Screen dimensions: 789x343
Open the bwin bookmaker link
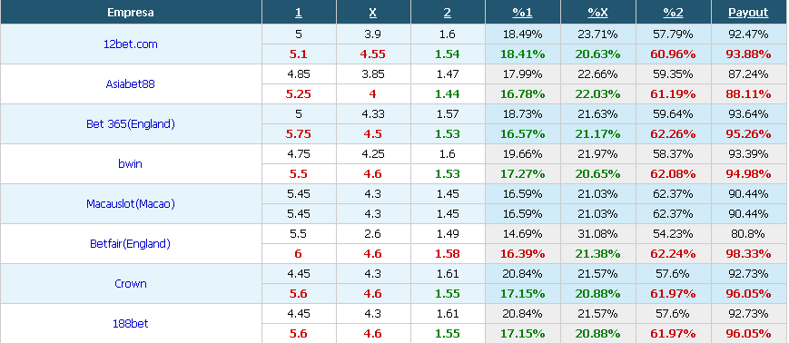pyautogui.click(x=131, y=164)
